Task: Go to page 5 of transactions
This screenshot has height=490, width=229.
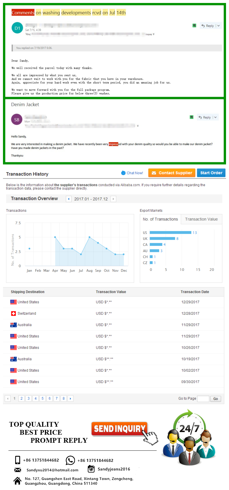Action: (43, 398)
